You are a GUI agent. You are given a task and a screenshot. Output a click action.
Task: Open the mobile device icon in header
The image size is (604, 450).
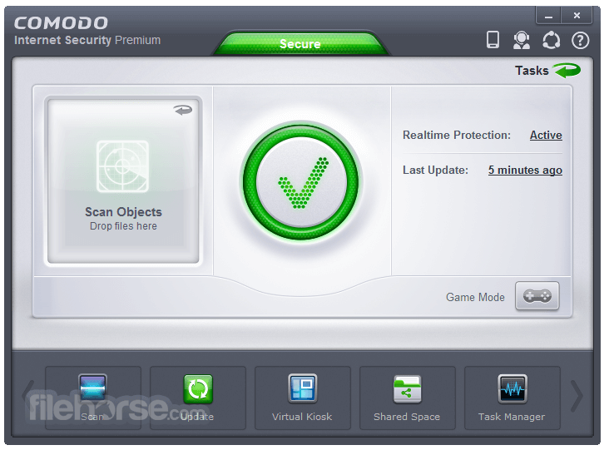493,40
